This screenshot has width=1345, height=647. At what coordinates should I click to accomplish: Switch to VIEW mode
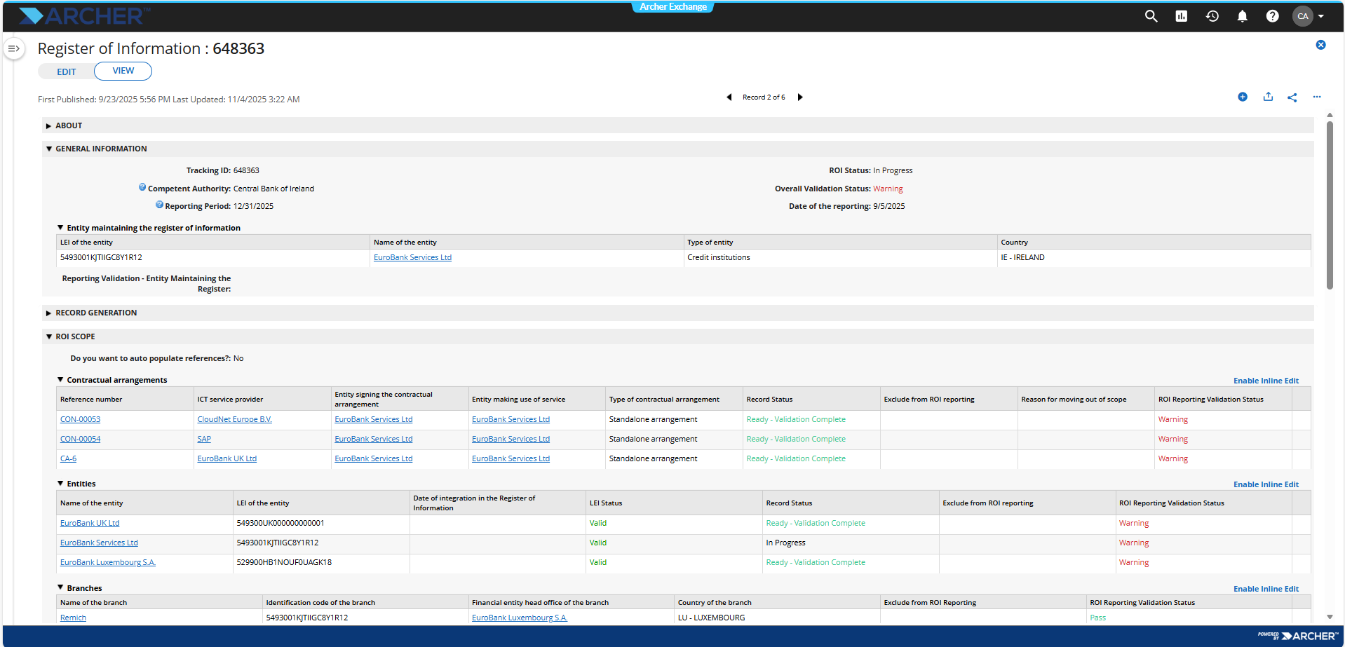[123, 71]
